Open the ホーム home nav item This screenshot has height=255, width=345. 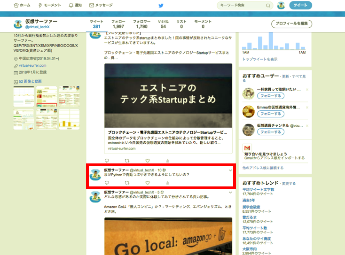(x=22, y=5)
